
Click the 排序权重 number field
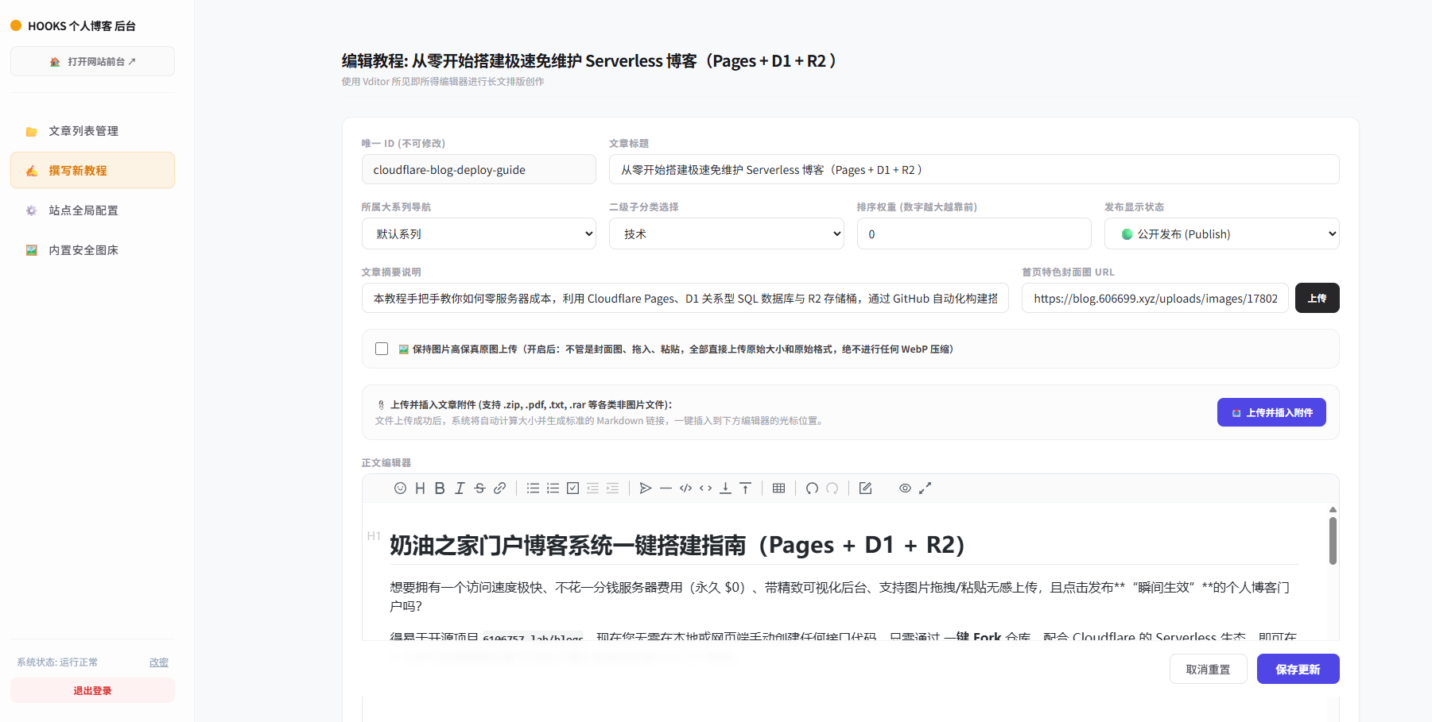tap(974, 234)
